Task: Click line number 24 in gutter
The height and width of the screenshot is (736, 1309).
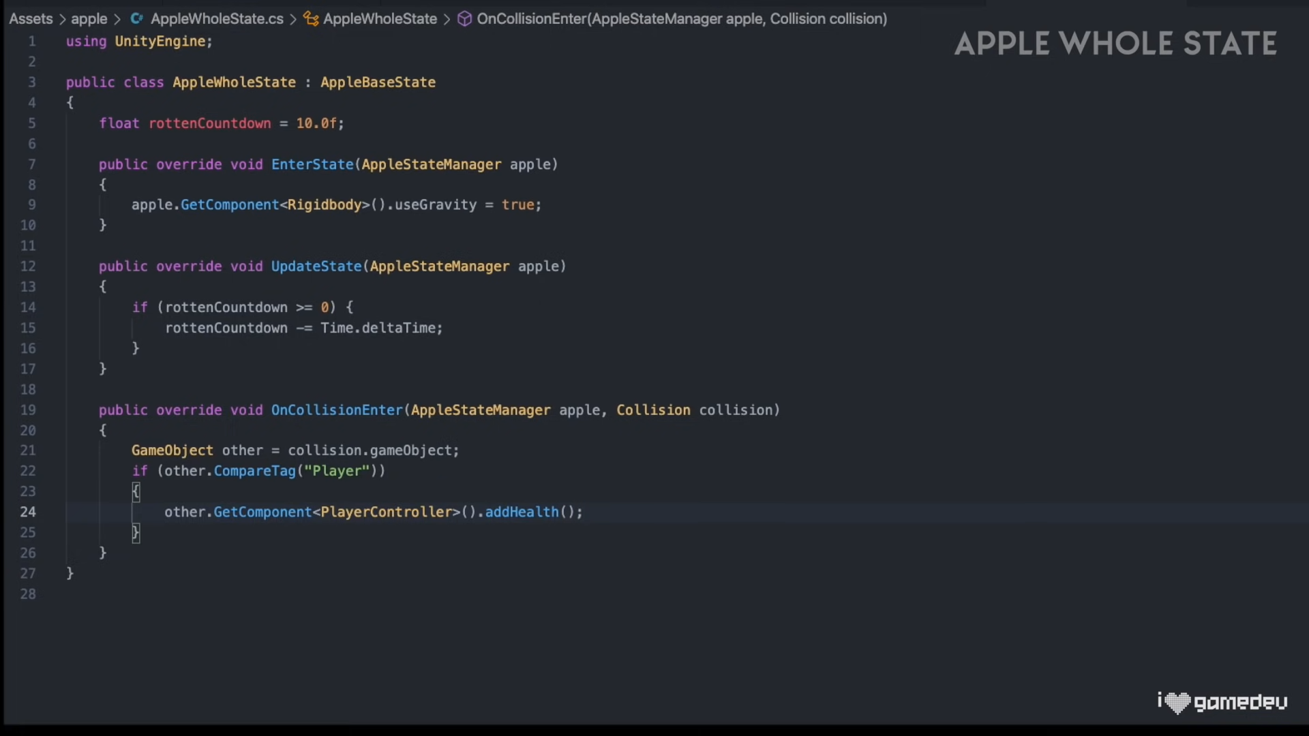Action: (28, 512)
